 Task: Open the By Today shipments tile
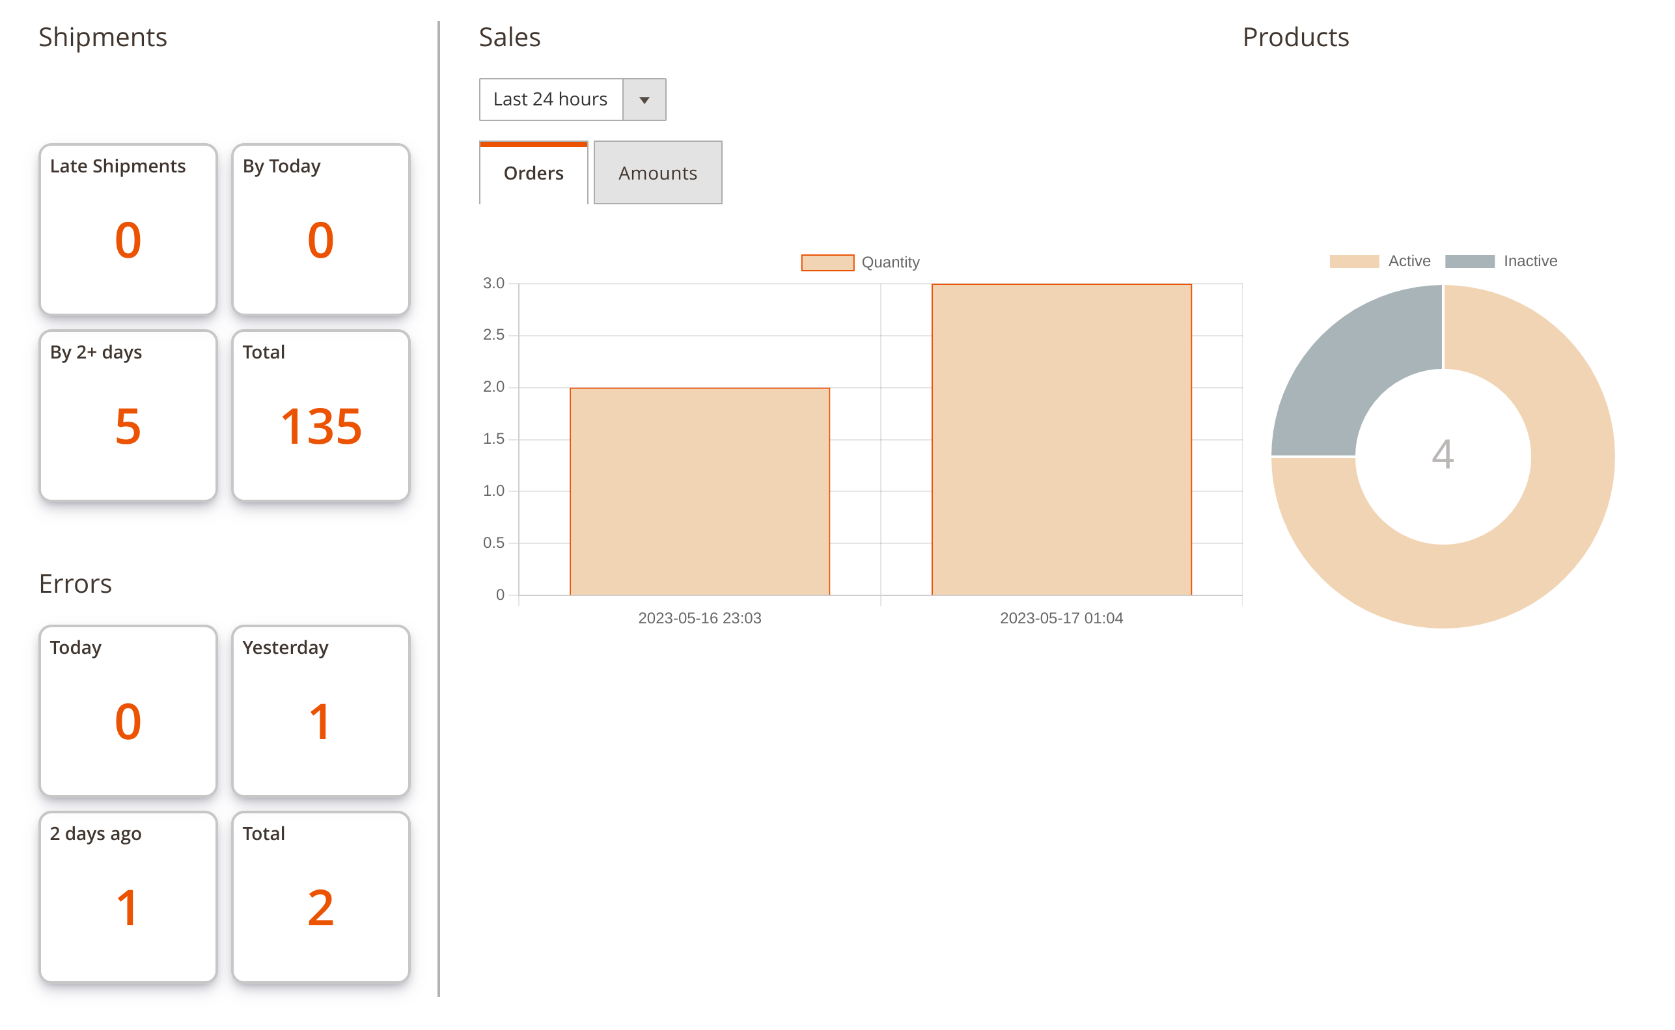[x=320, y=230]
